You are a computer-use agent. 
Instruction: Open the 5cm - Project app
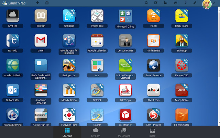point(154,115)
